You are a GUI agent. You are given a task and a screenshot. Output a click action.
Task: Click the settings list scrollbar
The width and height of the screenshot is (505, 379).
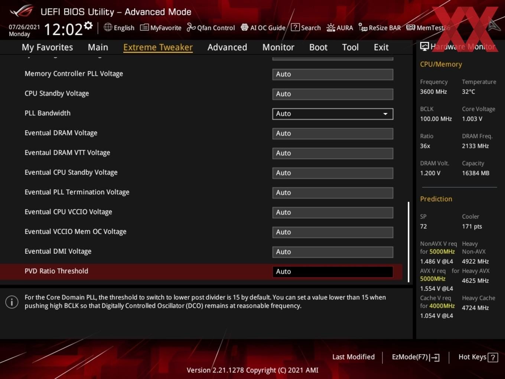point(408,242)
